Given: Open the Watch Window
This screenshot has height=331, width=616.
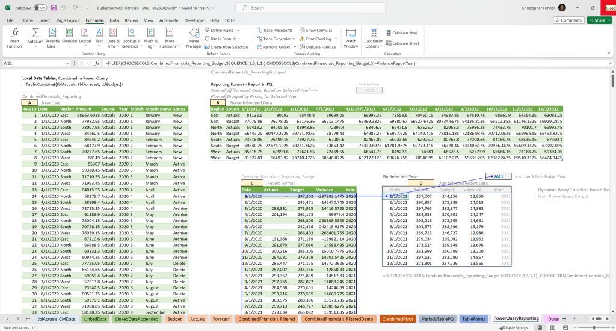Looking at the screenshot, I should [x=351, y=38].
